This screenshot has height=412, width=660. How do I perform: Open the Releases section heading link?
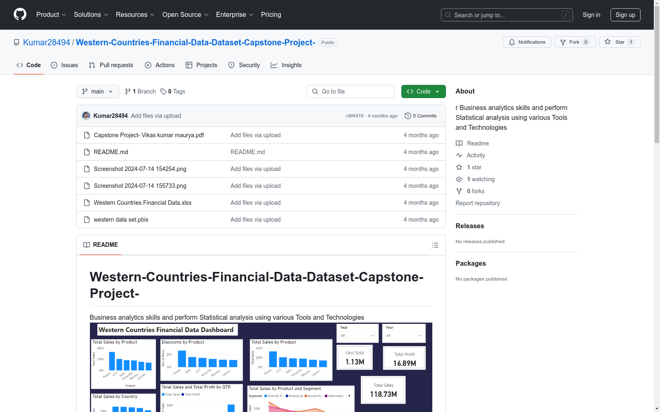(470, 226)
